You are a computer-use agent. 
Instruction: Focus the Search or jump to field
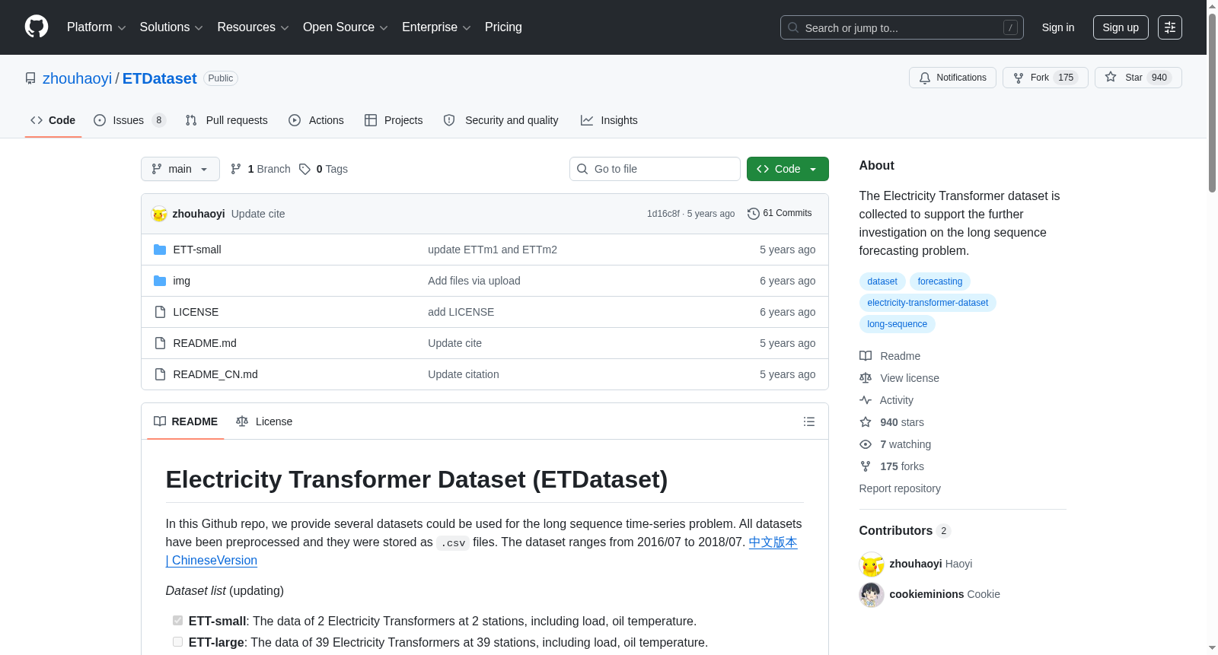click(901, 27)
